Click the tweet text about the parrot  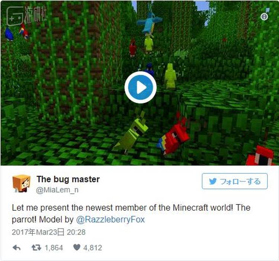point(131,213)
